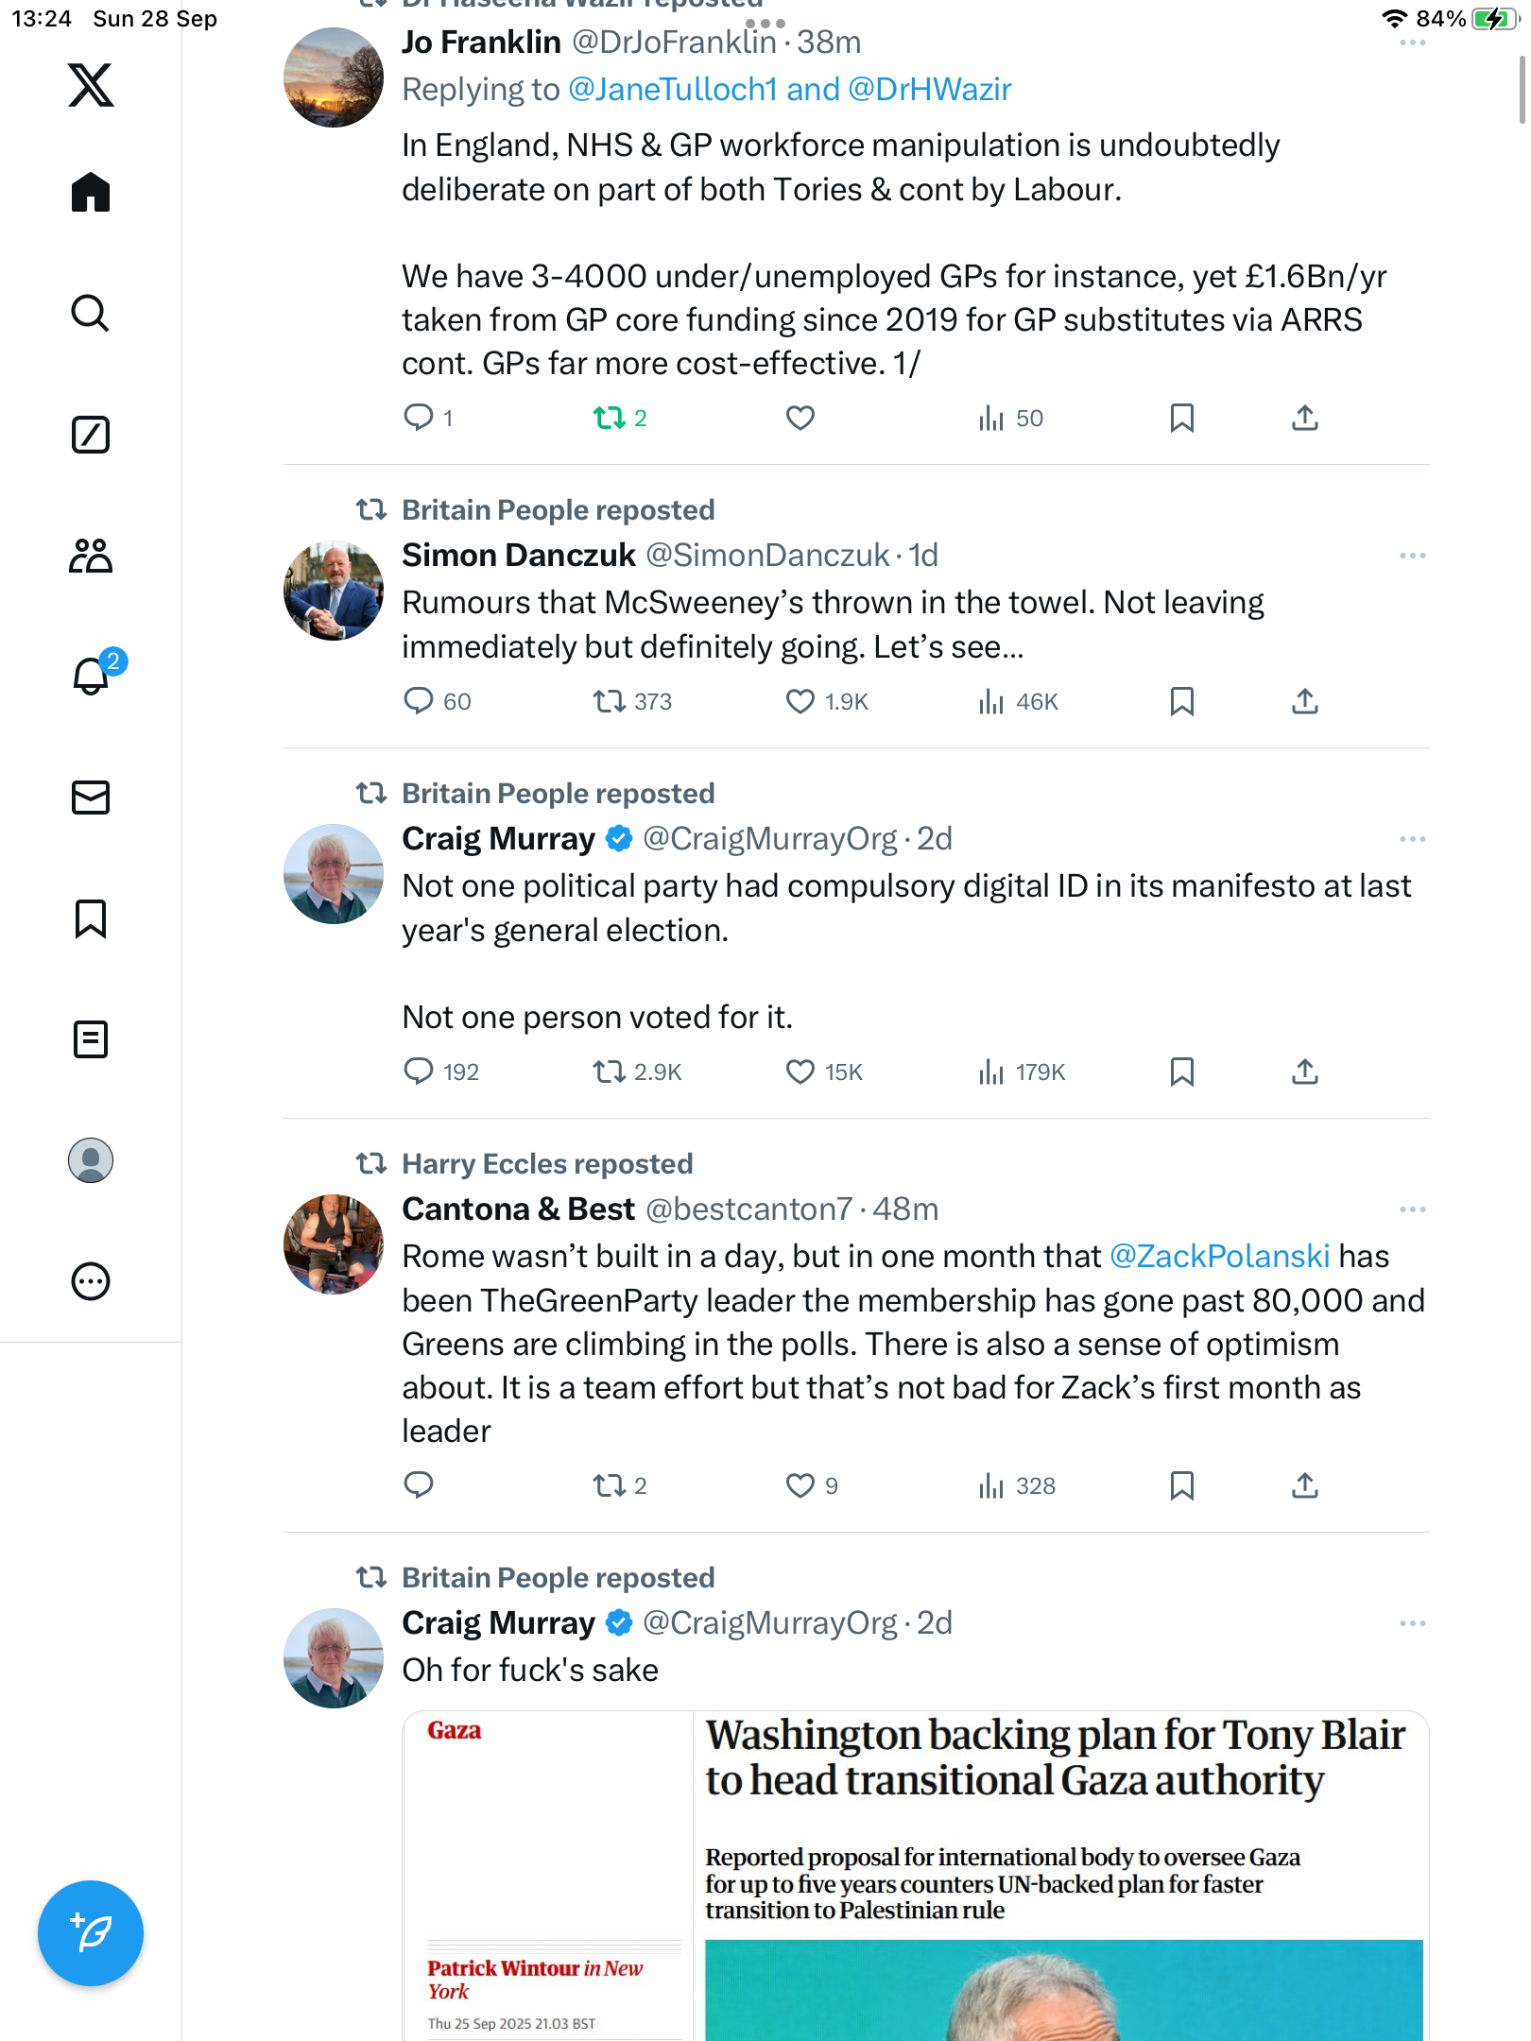
Task: Open the @ZackPolanski mention link
Action: pos(1219,1257)
